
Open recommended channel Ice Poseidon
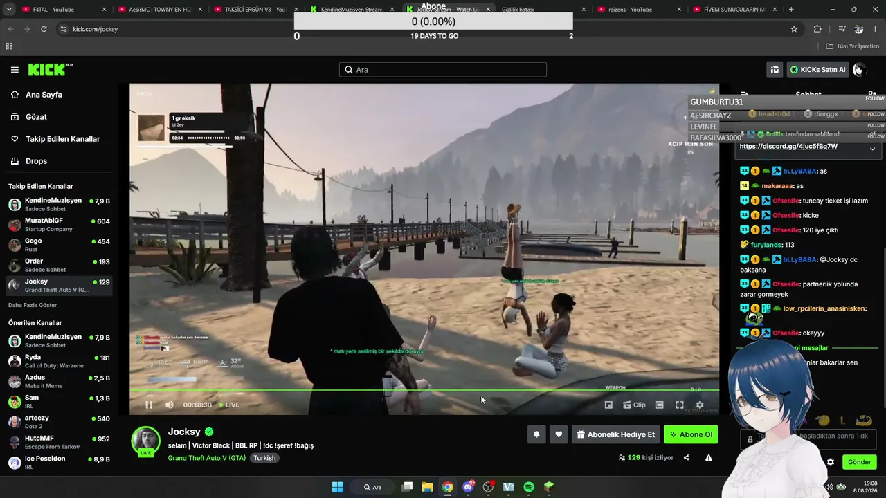click(x=59, y=463)
